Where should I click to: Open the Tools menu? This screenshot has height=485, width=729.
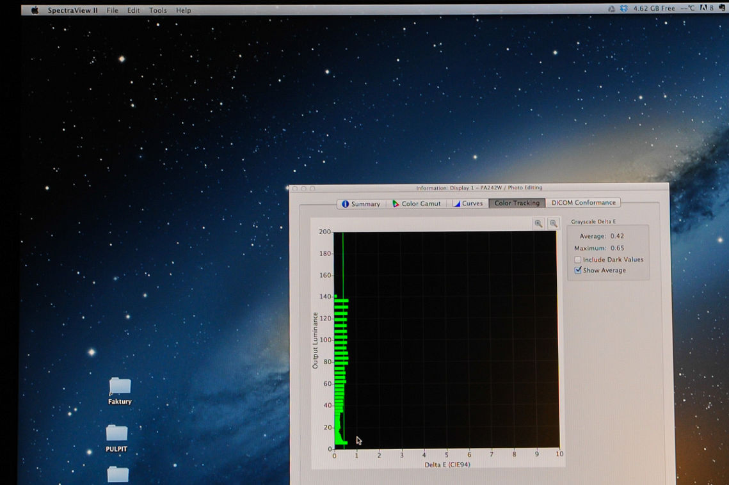pyautogui.click(x=158, y=10)
